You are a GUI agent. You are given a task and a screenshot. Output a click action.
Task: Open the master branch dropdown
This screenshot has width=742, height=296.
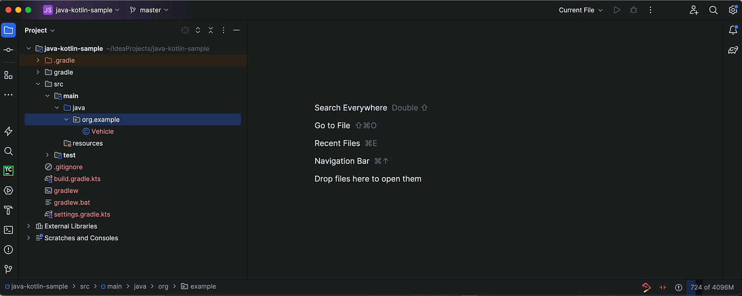[149, 10]
